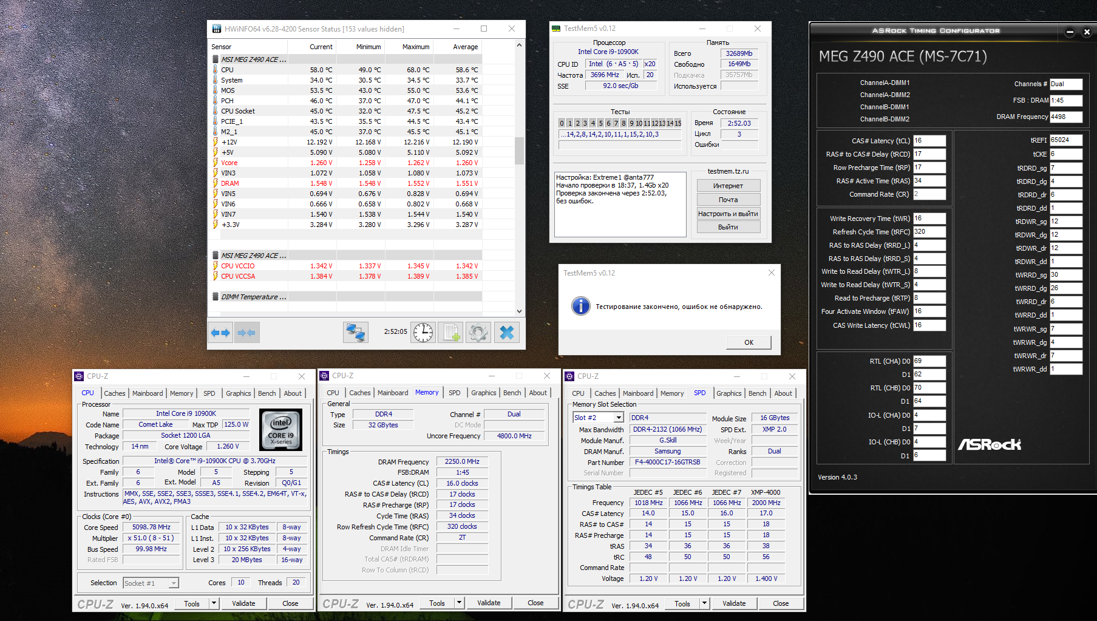Click DRAM Frequency field in ASRock

1066,117
